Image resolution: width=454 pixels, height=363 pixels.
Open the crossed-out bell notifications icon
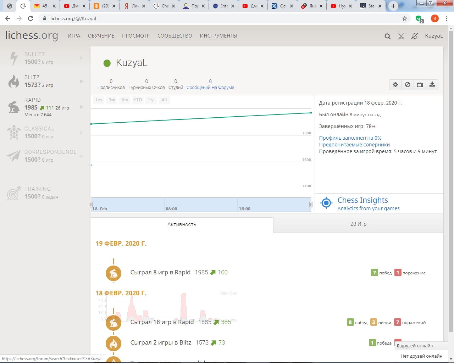414,36
